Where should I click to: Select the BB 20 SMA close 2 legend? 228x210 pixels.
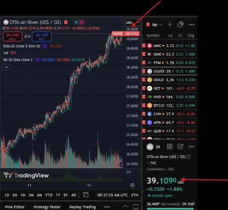point(18,60)
